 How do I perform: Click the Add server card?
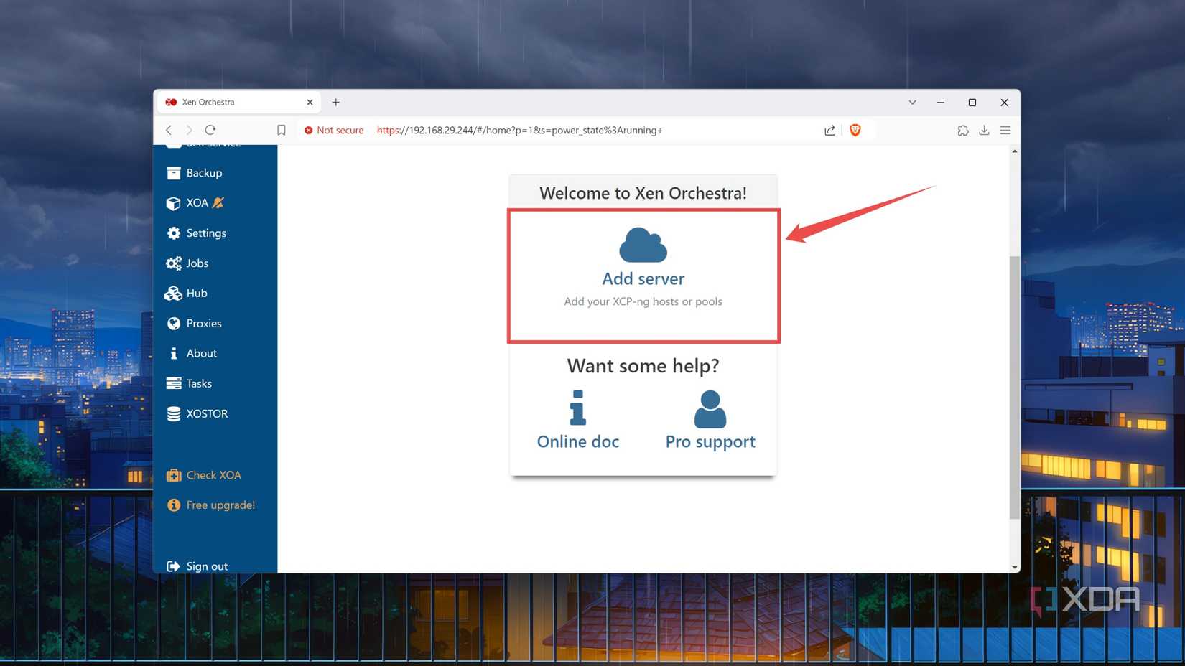643,276
